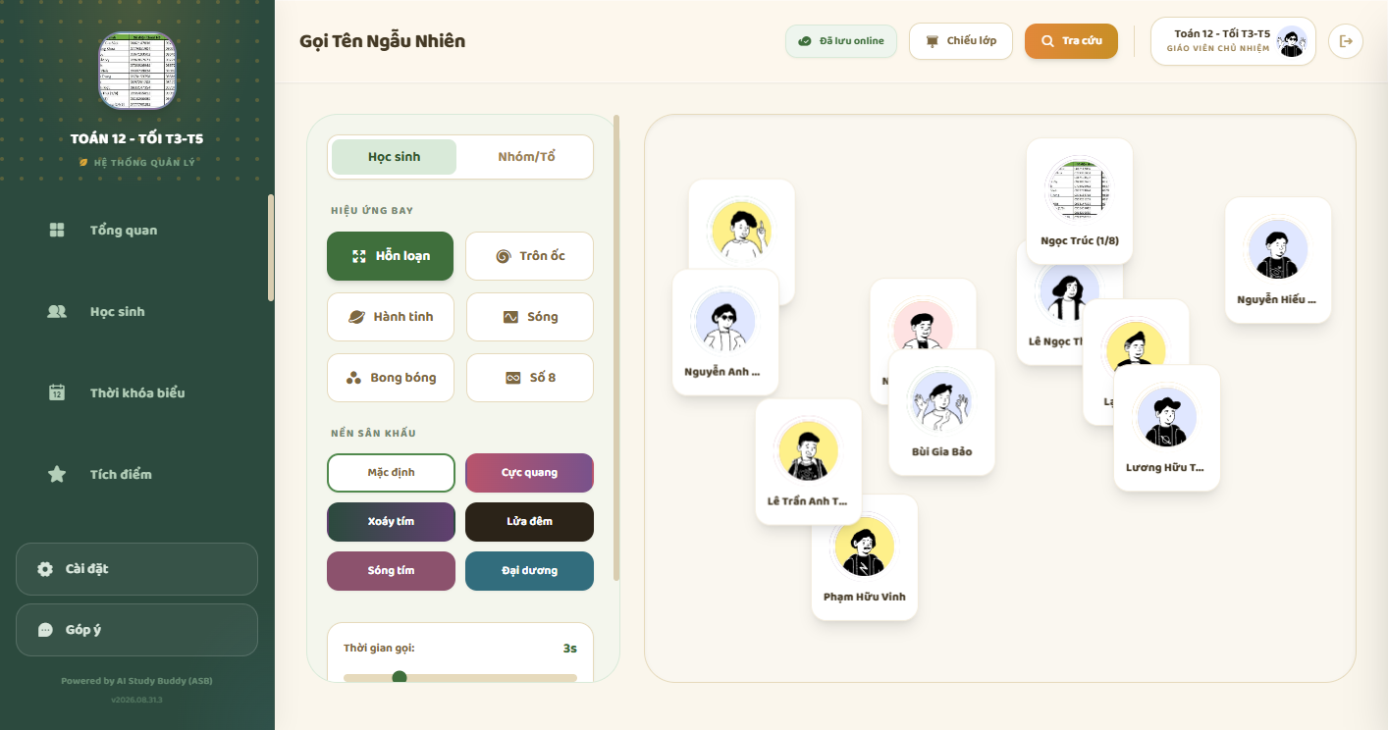Click the Góp ý chat bubble icon
1388x730 pixels.
[45, 630]
